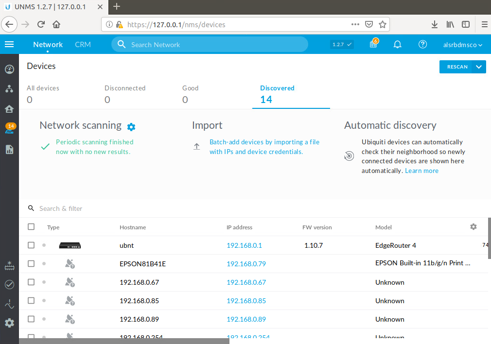Switch to the CRM section

coord(83,44)
